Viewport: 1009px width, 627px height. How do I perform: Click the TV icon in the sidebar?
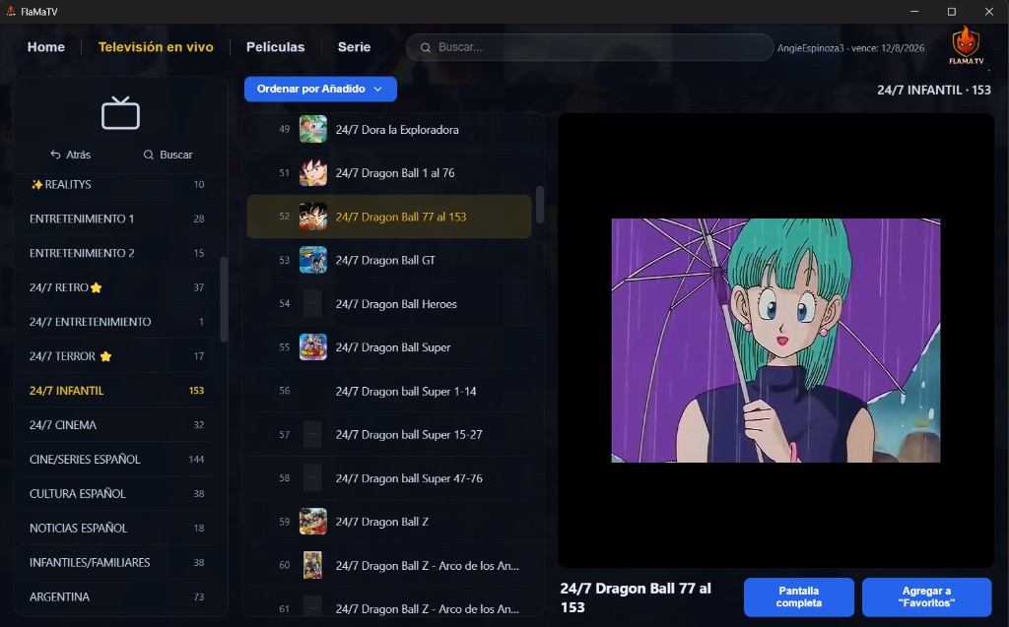click(120, 113)
